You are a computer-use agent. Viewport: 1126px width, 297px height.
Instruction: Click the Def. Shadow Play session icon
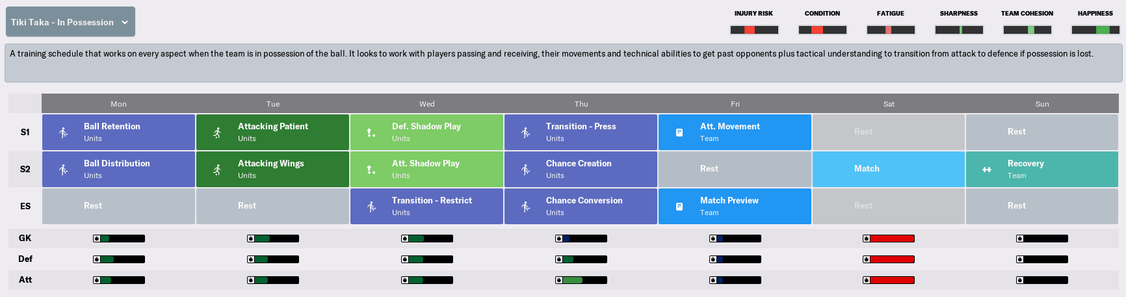pyautogui.click(x=371, y=133)
